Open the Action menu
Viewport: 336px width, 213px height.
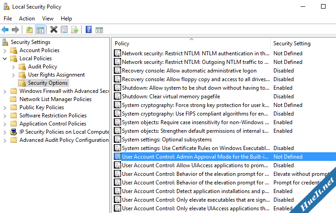(x=27, y=19)
